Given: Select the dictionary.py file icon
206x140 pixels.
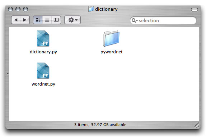Looking at the screenshot, I should [43, 38].
